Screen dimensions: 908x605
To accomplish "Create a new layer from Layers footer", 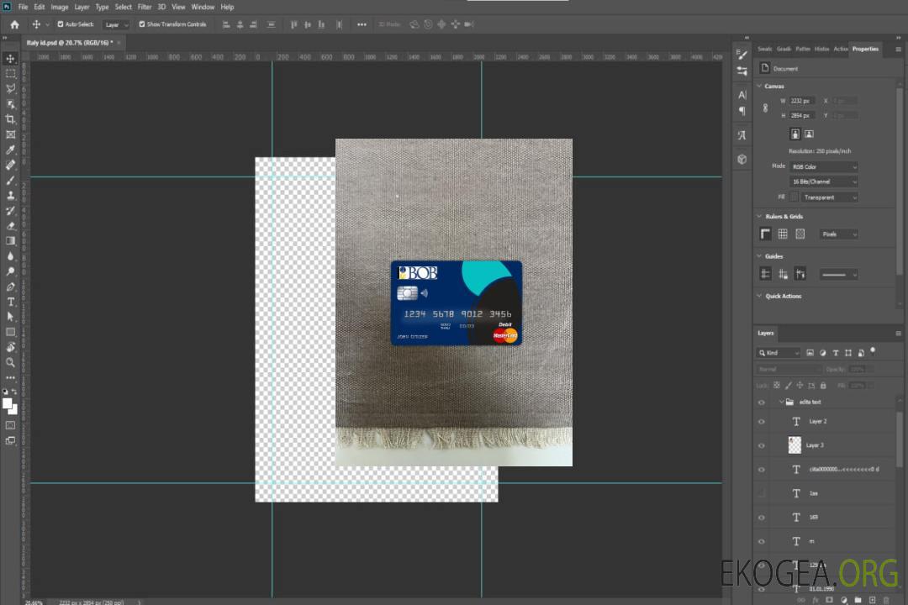I will click(872, 600).
